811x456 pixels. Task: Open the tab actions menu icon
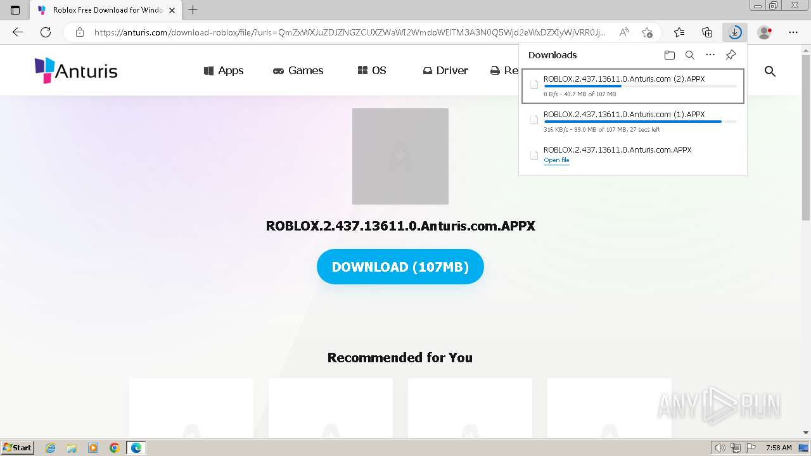pos(15,10)
